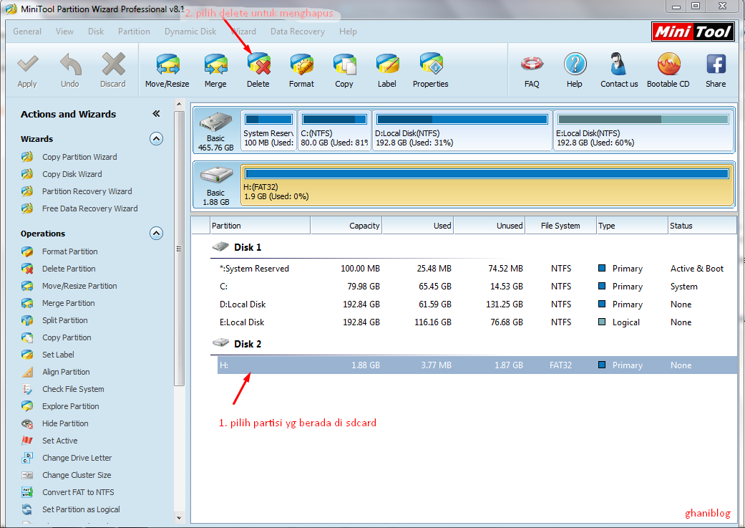Screen dimensions: 745x528
Task: Click Set Partition as Logical operation
Action: point(81,509)
